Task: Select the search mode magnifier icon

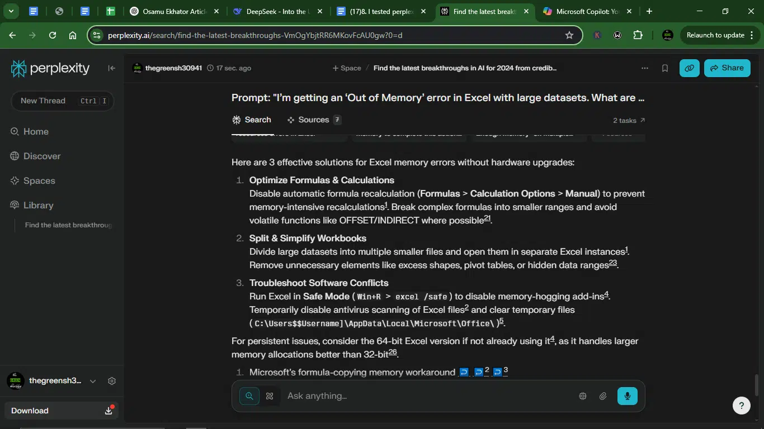Action: coord(249,396)
